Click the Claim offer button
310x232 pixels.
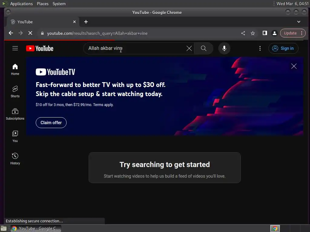pyautogui.click(x=51, y=123)
